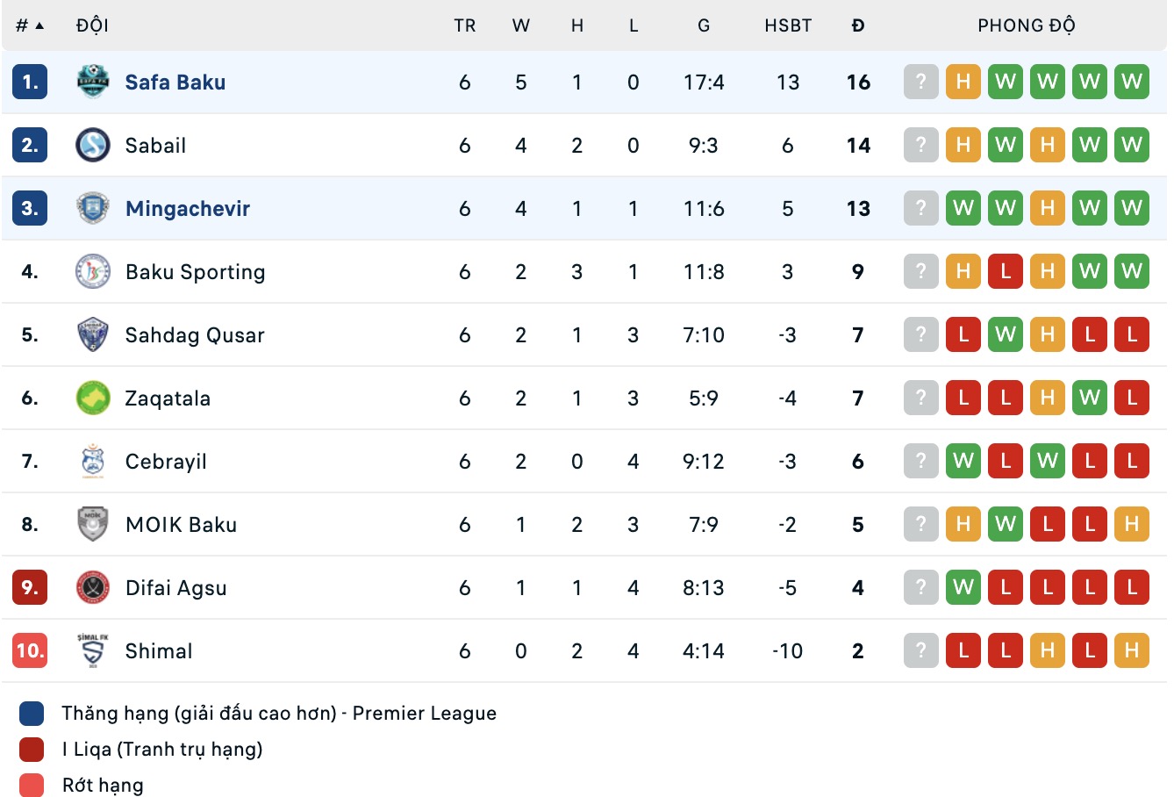Click the PHONG ĐỘ form column header
The width and height of the screenshot is (1174, 797).
click(x=1026, y=25)
